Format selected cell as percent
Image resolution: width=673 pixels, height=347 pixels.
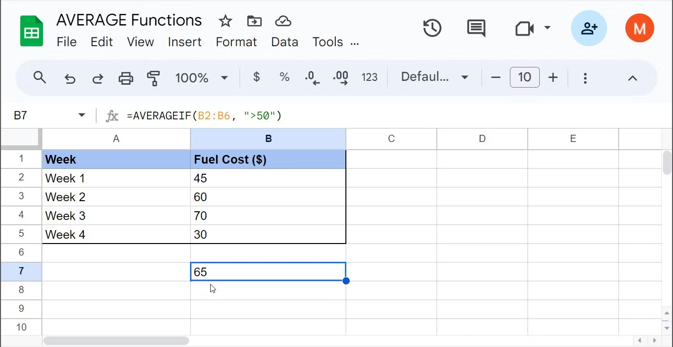[x=284, y=77]
